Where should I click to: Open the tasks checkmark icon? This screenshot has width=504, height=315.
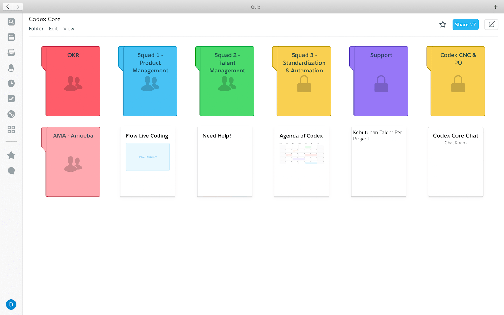tap(11, 99)
